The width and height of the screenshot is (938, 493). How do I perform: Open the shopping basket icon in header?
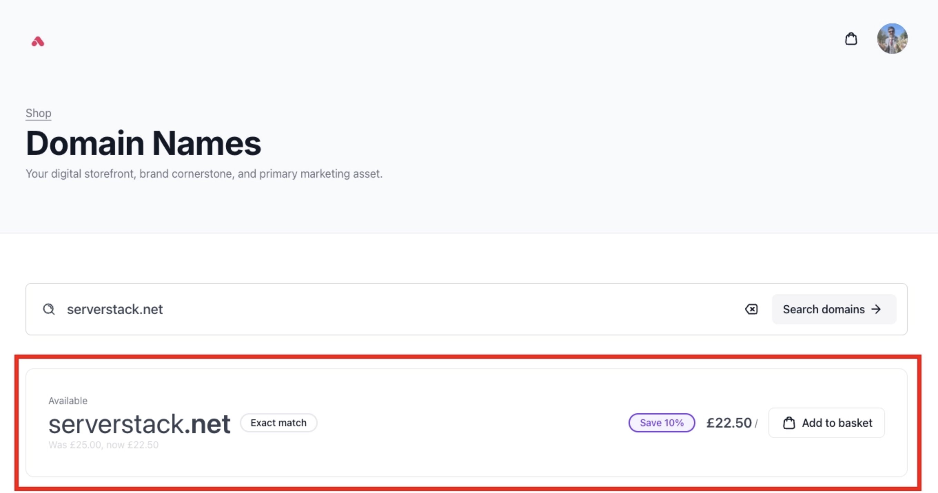pyautogui.click(x=850, y=39)
